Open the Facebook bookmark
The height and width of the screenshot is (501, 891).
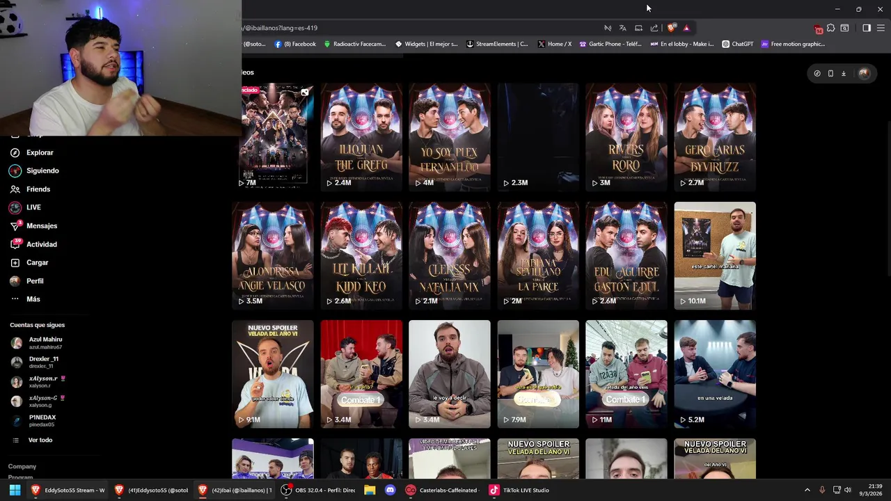click(296, 44)
